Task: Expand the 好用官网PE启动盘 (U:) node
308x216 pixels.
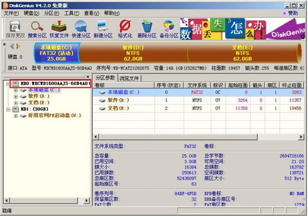Action: pyautogui.click(x=16, y=116)
